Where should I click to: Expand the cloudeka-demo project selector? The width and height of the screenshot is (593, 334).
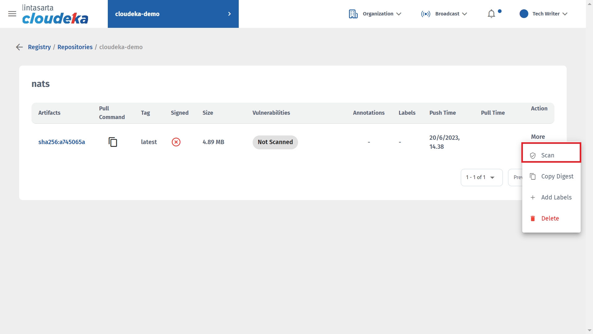[229, 14]
